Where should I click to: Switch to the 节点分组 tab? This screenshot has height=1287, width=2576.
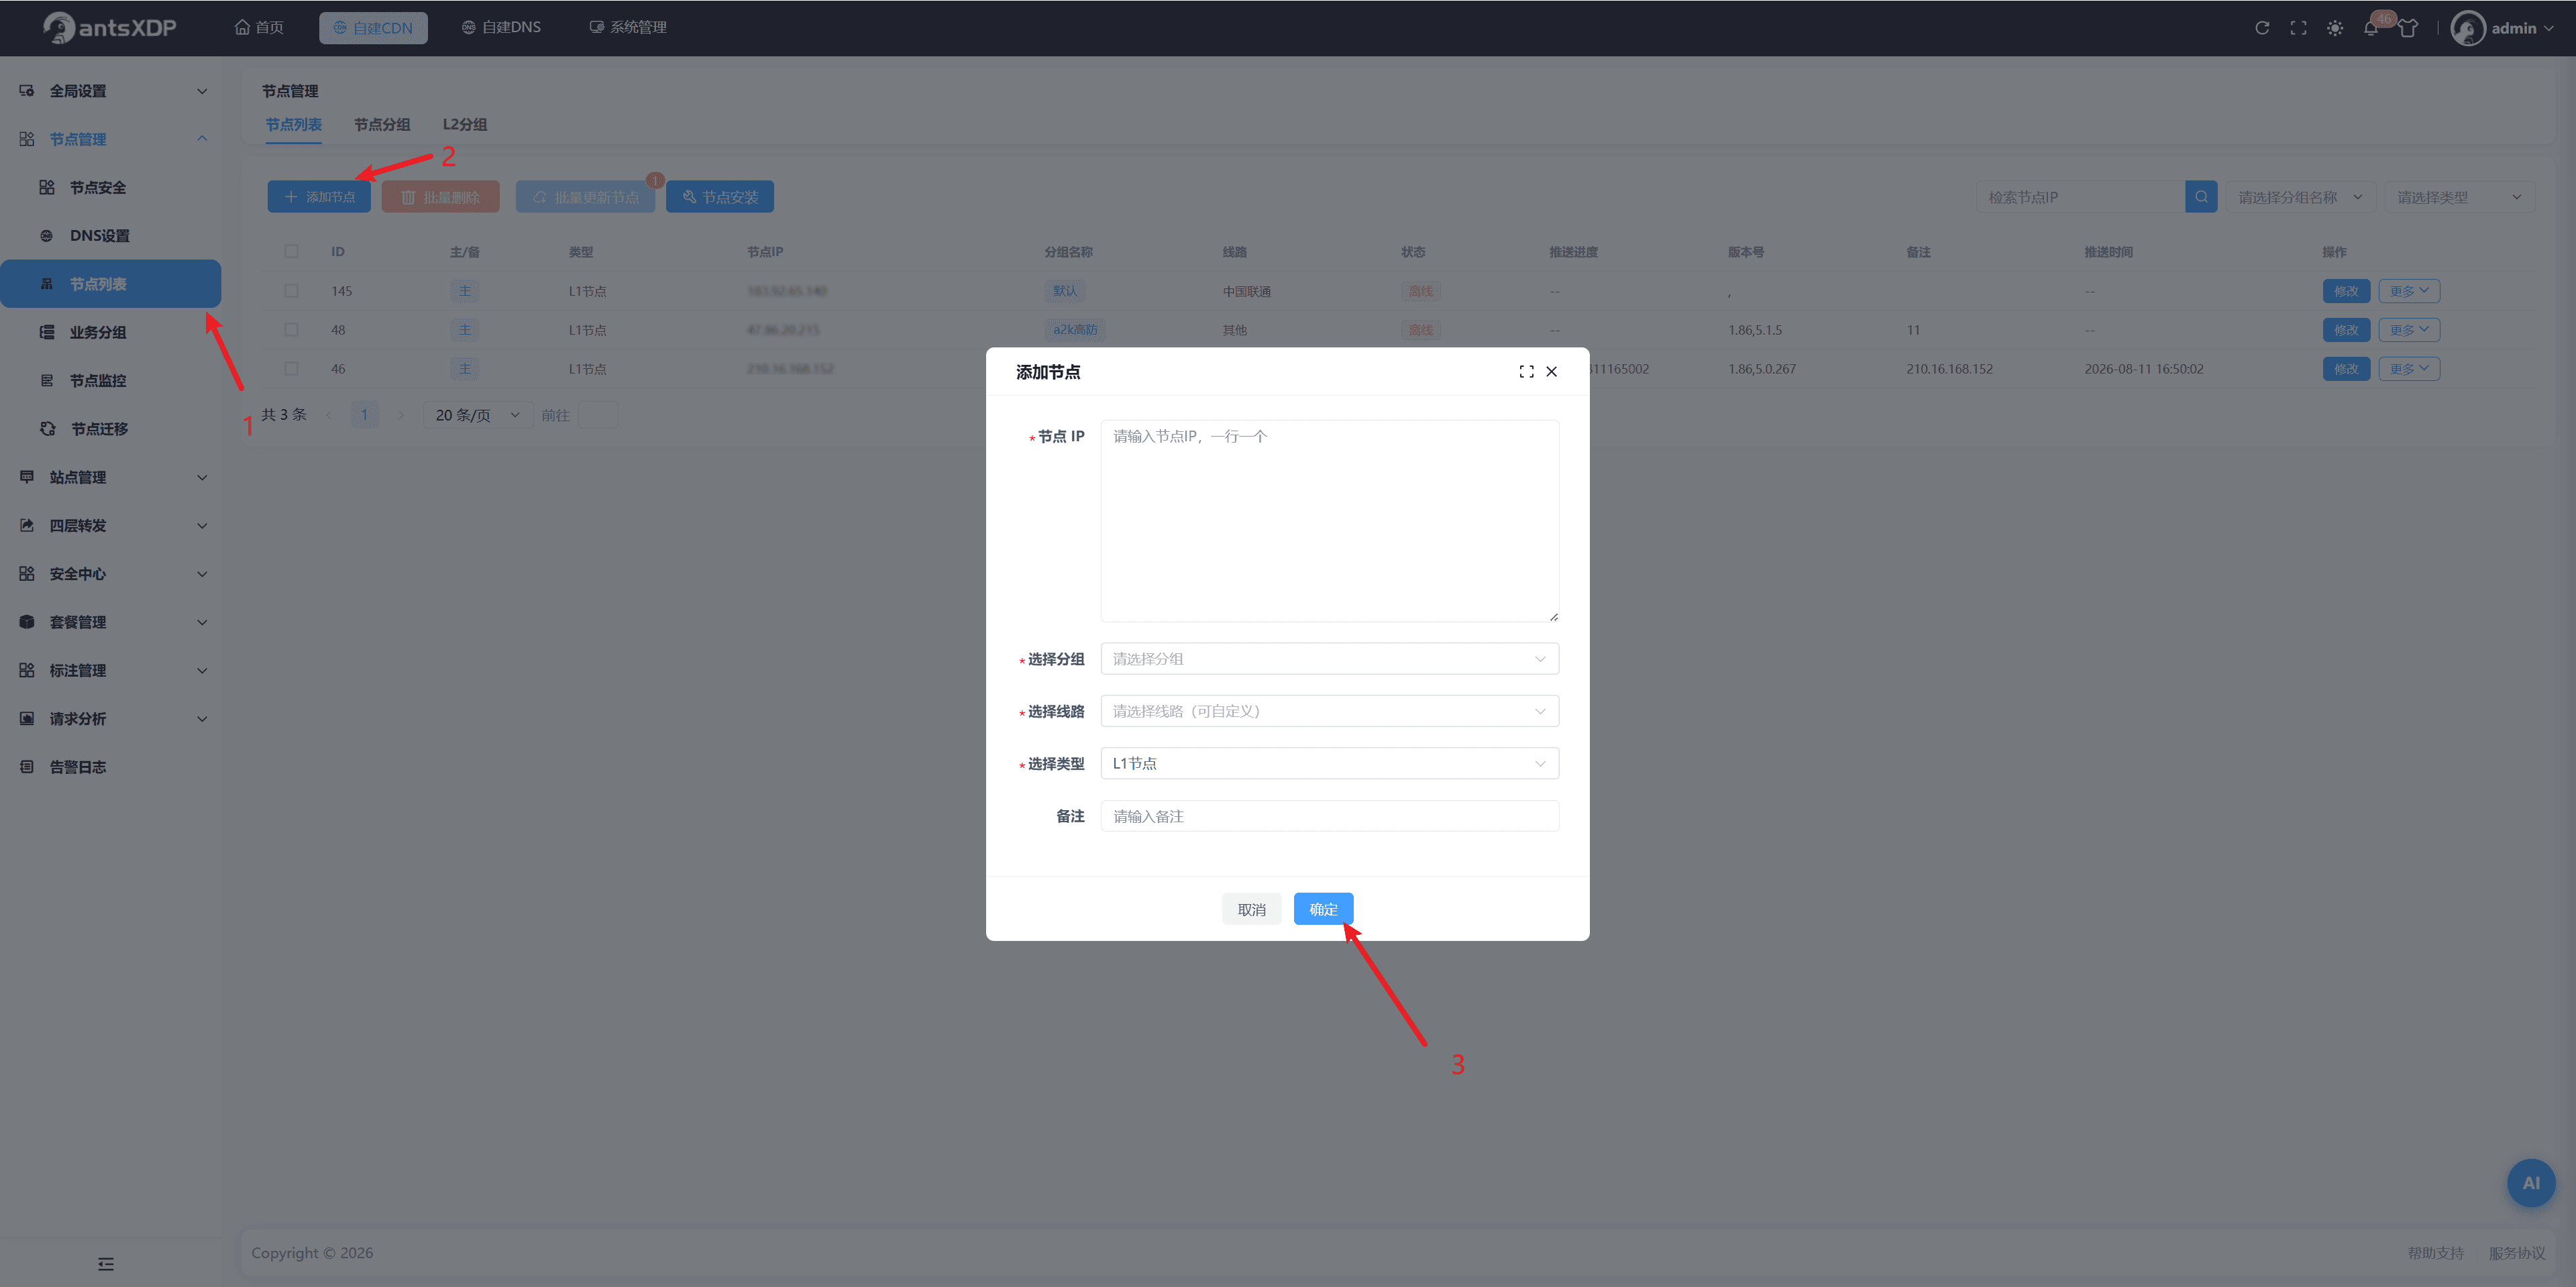[x=382, y=124]
